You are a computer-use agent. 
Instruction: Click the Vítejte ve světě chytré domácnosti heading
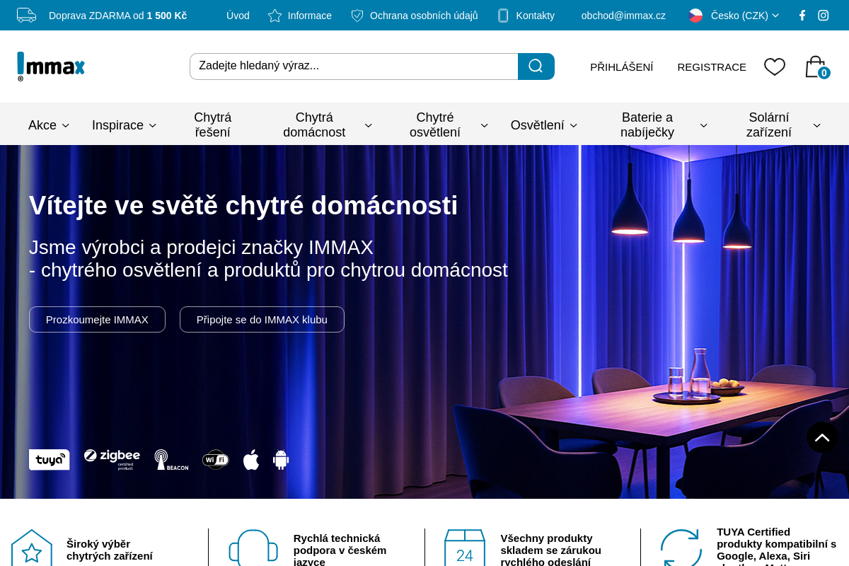click(243, 205)
